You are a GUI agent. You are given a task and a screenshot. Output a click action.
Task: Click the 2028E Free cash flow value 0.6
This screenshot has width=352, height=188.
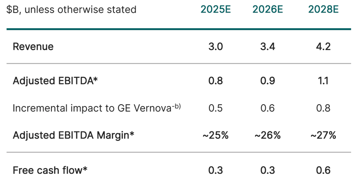[x=323, y=170]
